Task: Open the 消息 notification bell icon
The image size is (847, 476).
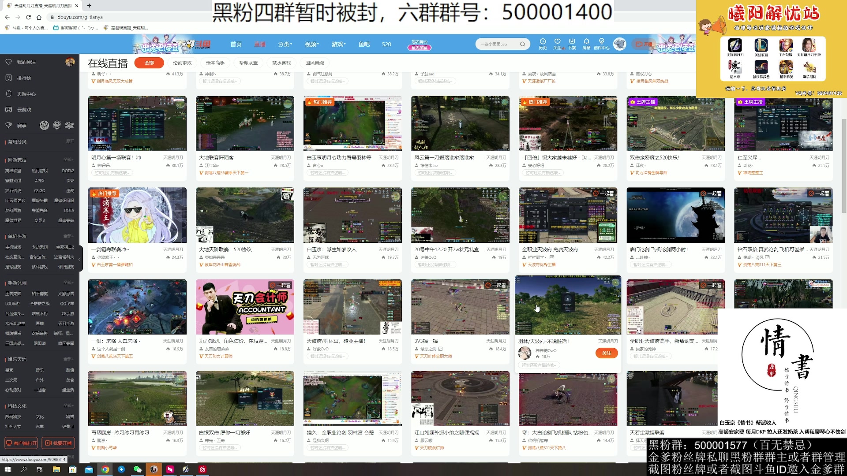Action: click(586, 44)
